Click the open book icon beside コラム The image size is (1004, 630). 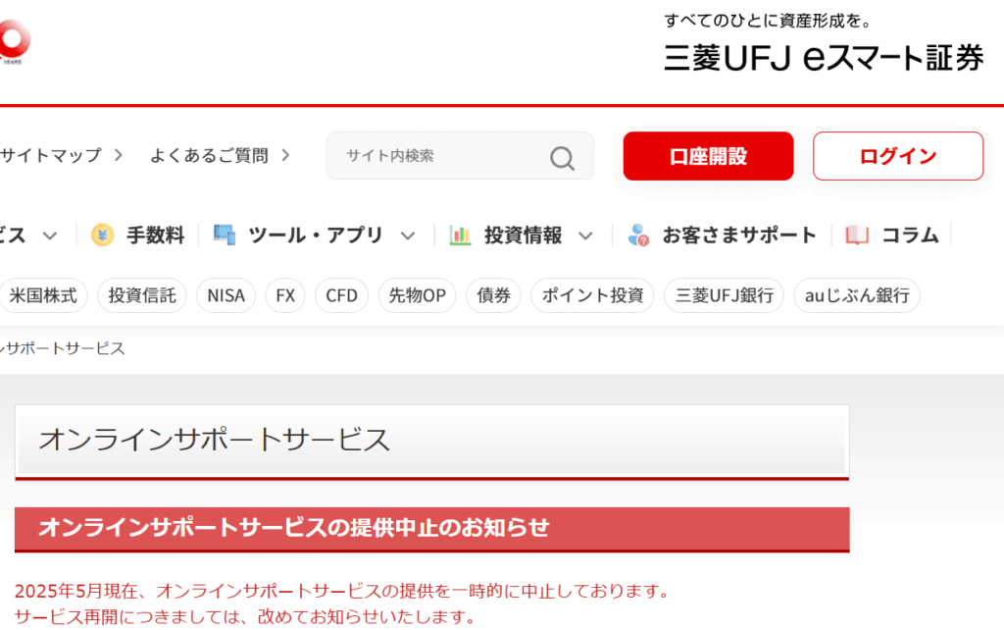point(857,236)
